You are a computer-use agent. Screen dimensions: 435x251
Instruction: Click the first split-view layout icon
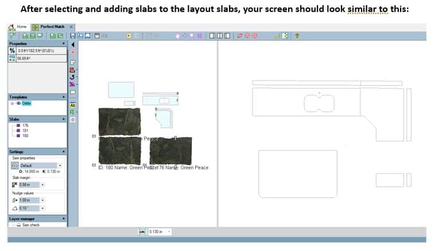tap(213, 35)
